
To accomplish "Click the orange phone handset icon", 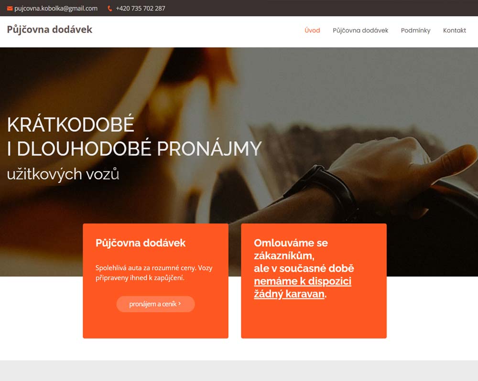I will coord(110,9).
